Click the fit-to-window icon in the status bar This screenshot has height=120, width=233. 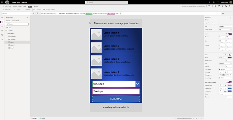coord(201,118)
